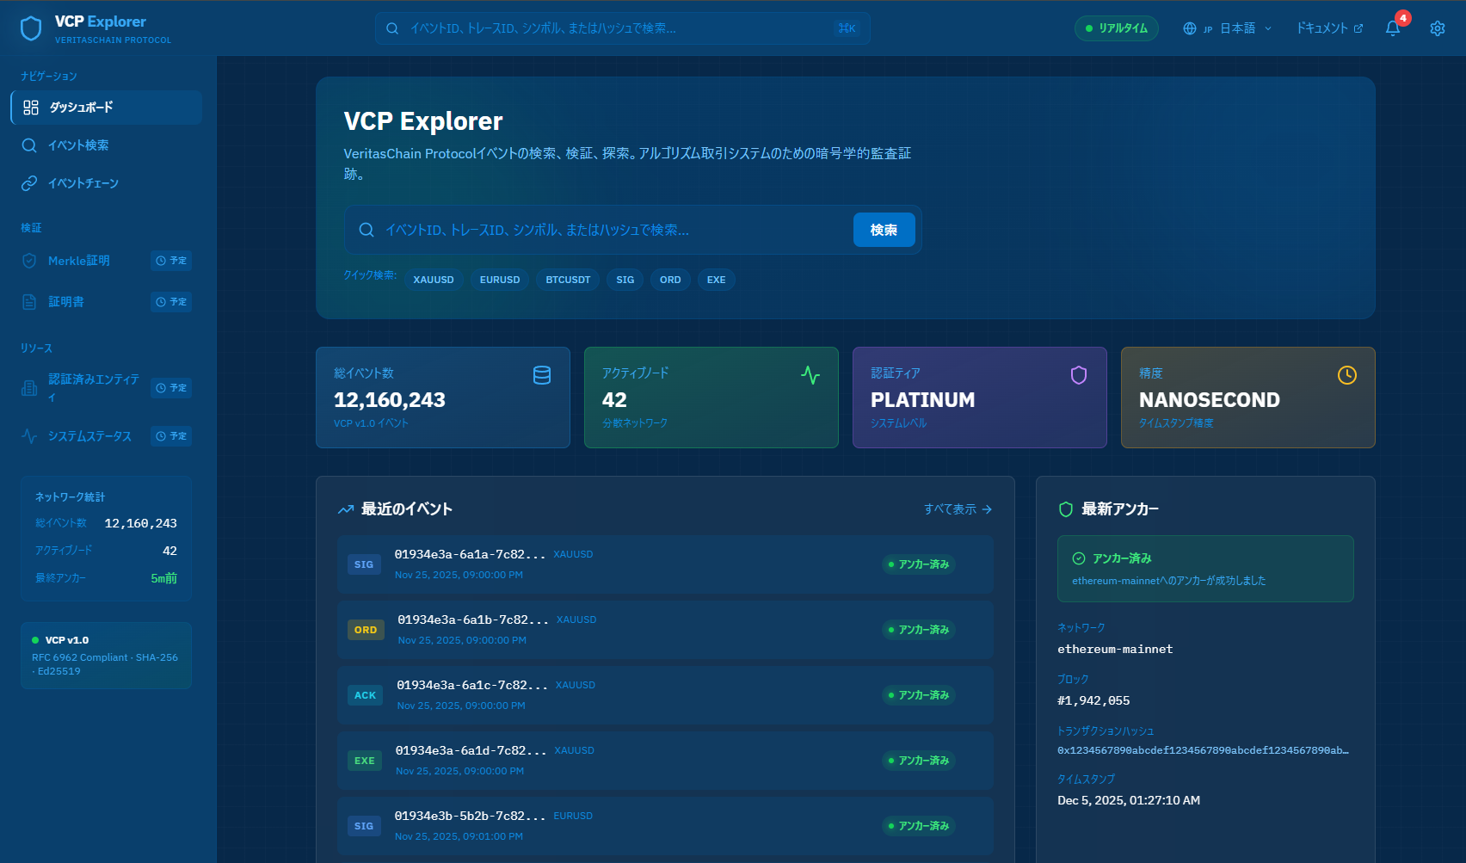Click the SIG badge of event 01934e3a-6a1a

(x=364, y=564)
